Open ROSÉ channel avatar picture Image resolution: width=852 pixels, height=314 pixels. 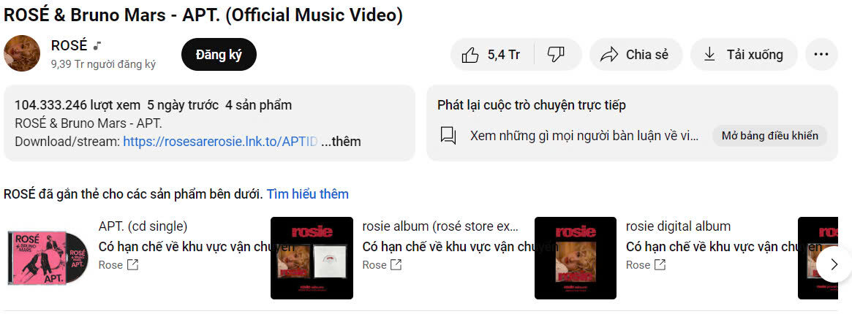22,53
